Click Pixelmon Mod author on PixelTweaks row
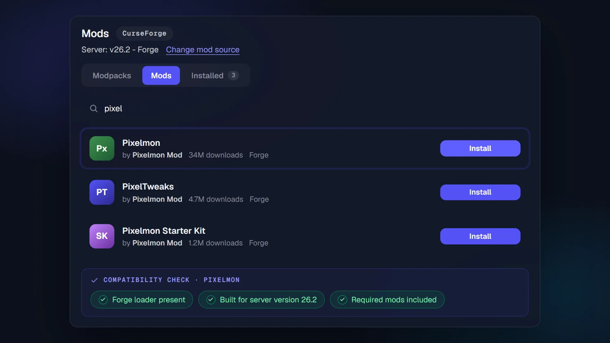This screenshot has height=343, width=610. (157, 199)
